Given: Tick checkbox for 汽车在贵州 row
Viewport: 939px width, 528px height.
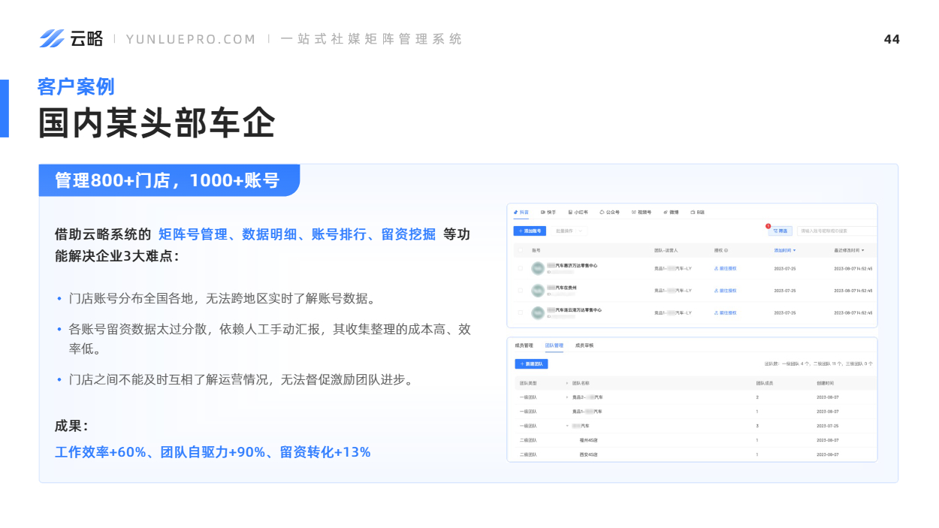Looking at the screenshot, I should (x=520, y=290).
